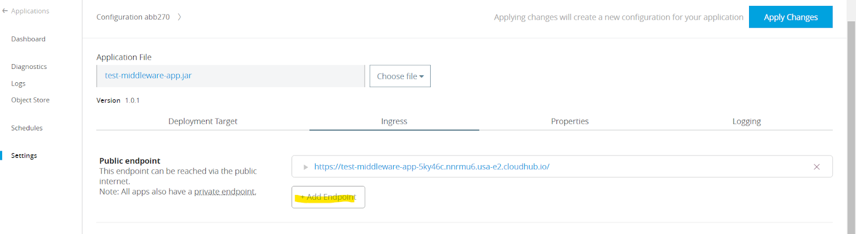Select Object Store in the sidebar
The height and width of the screenshot is (234, 856).
click(x=30, y=100)
